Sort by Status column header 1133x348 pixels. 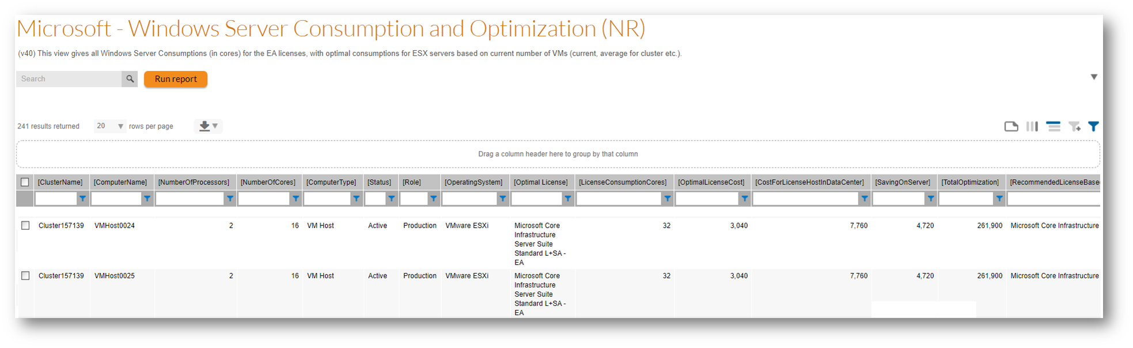point(381,182)
